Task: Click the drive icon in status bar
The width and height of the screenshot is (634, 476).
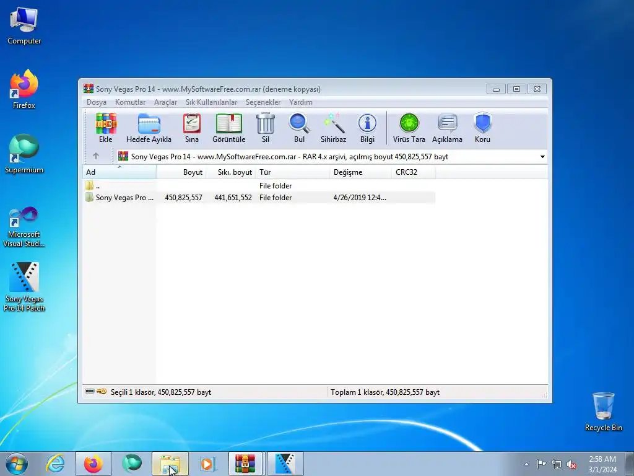Action: (90, 392)
